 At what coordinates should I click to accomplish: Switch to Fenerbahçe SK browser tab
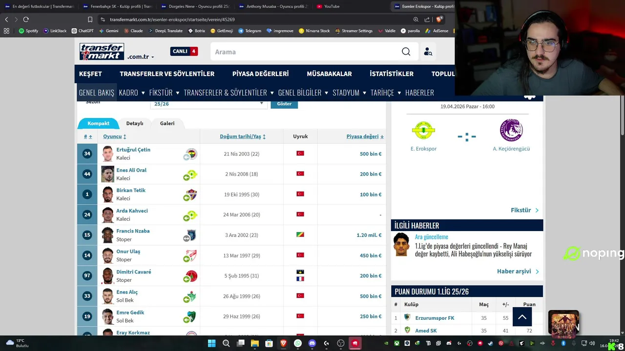pos(117,6)
